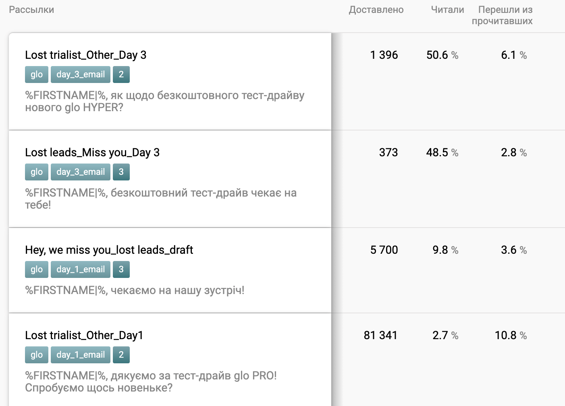Sort by the 'Доставлено' column header

(x=376, y=10)
